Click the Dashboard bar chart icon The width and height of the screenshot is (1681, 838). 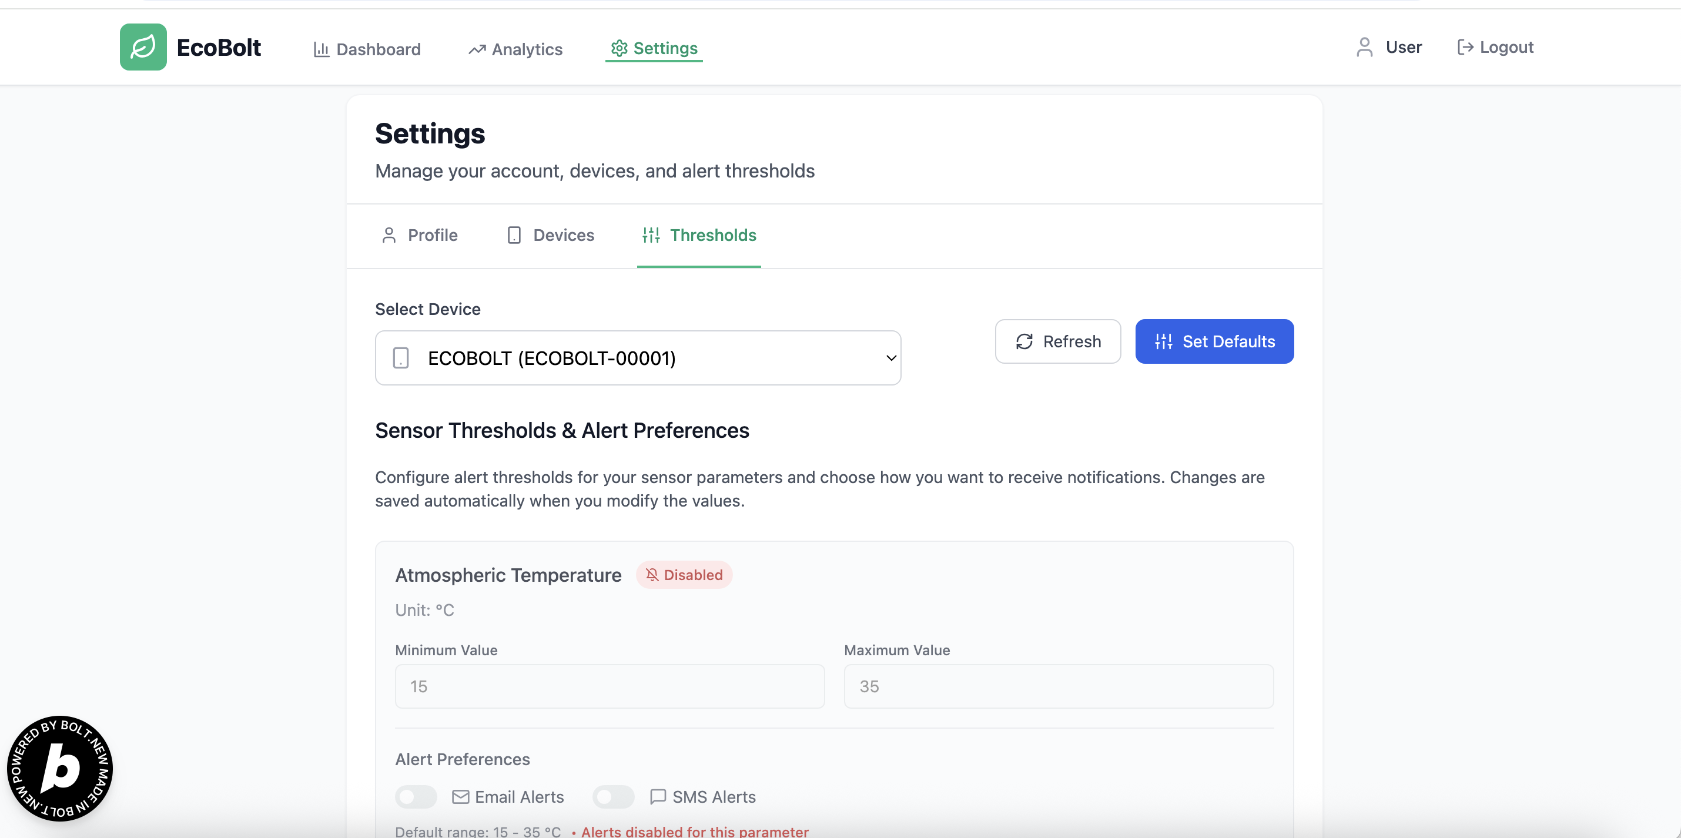[x=321, y=49]
